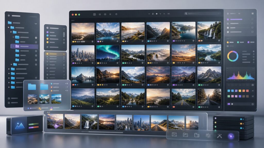Click the import box-with-arrow icon in the main toolbar
Image resolution: width=264 pixels, height=148 pixels.
(94, 14)
